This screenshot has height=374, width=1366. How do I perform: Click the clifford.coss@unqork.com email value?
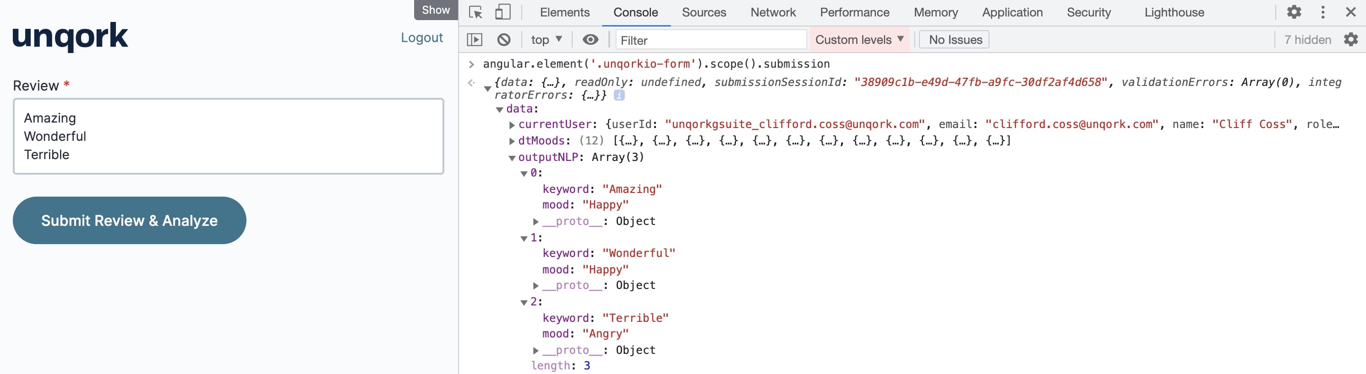tap(1071, 125)
